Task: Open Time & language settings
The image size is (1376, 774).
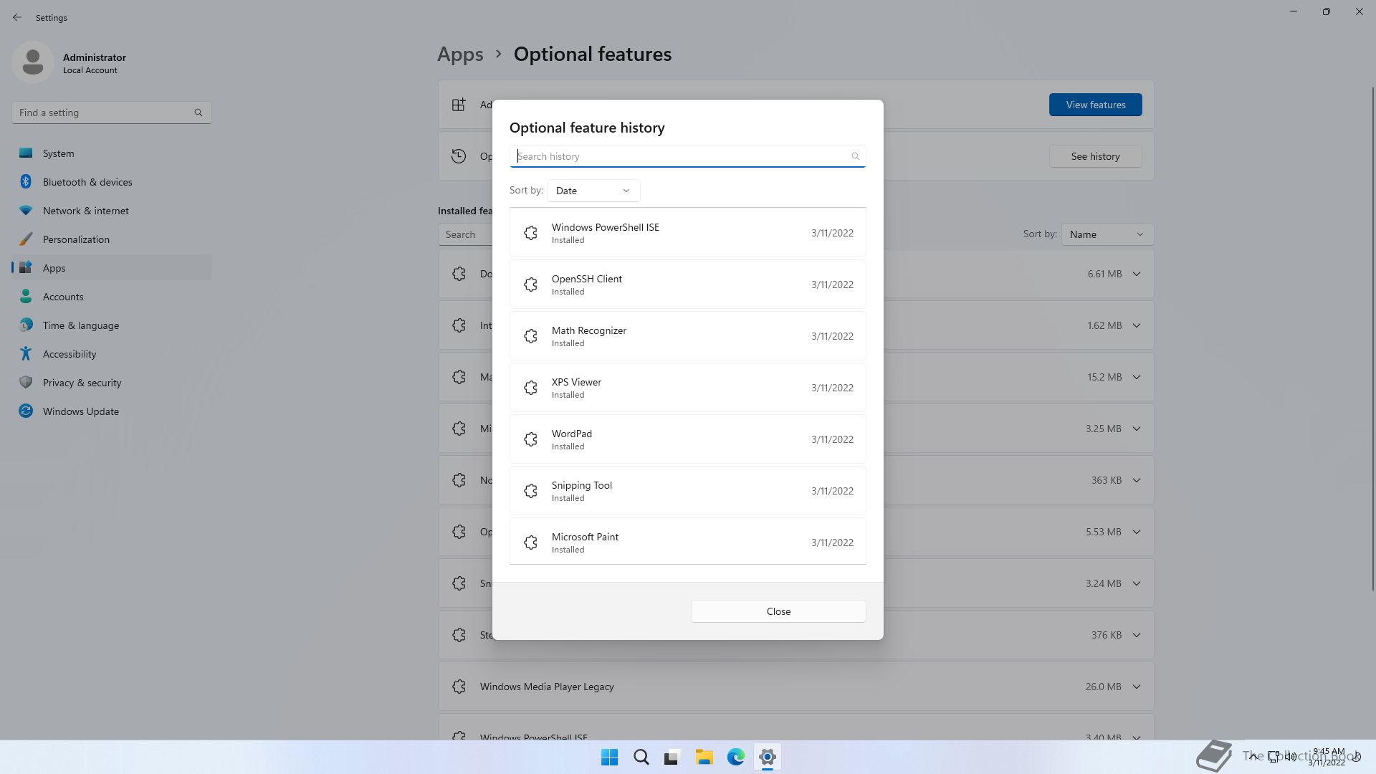Action: point(112,325)
